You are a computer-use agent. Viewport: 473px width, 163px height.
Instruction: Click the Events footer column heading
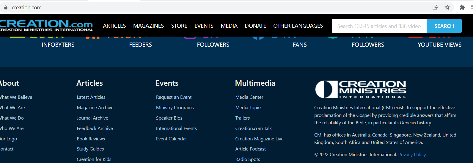167,83
